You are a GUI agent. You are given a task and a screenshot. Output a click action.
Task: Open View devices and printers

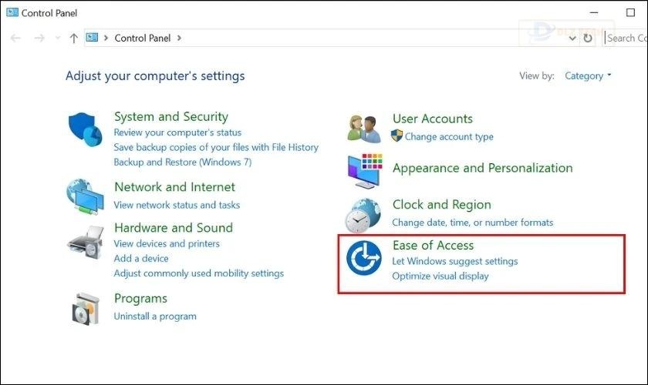pyautogui.click(x=167, y=243)
